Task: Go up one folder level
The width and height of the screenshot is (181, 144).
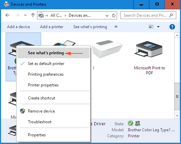Action: point(33,15)
